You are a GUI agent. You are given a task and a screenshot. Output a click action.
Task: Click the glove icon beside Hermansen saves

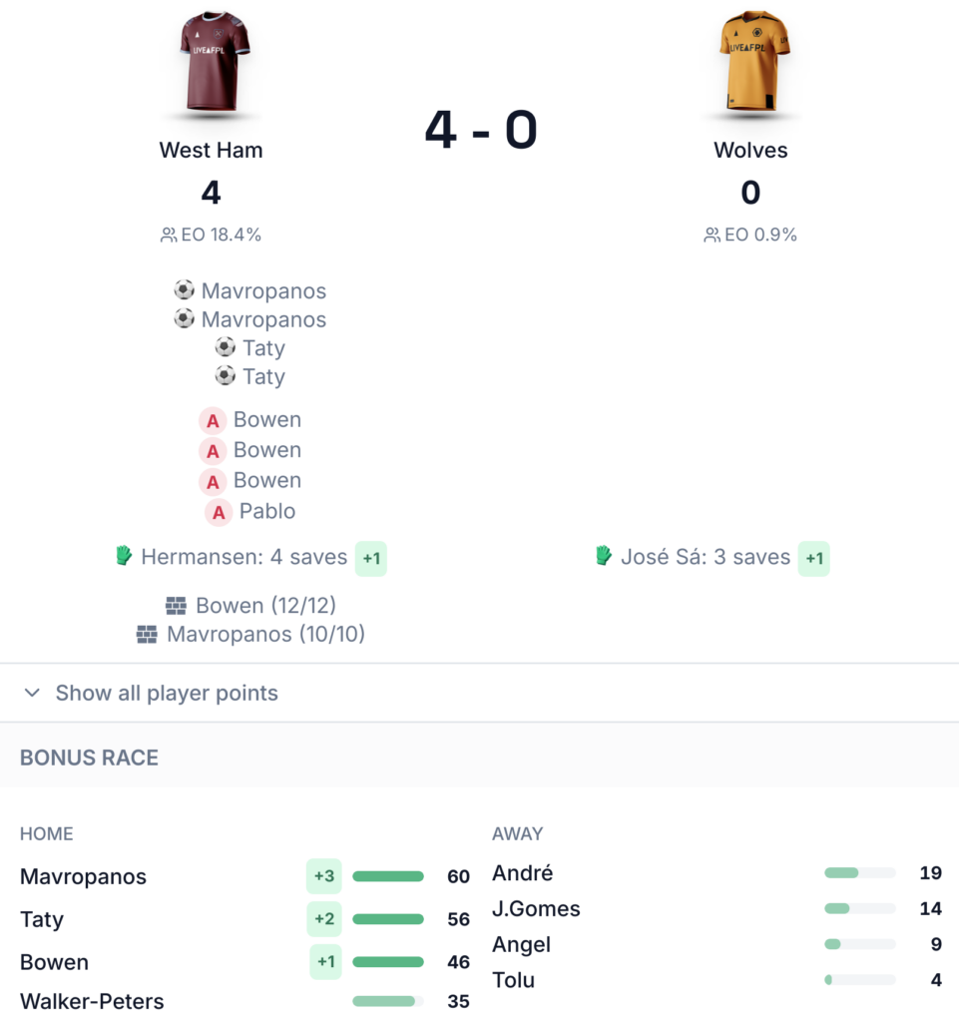click(x=124, y=556)
